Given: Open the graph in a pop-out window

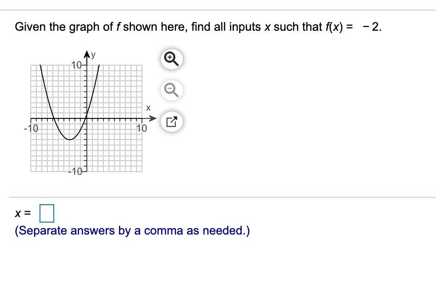Looking at the screenshot, I should [170, 123].
